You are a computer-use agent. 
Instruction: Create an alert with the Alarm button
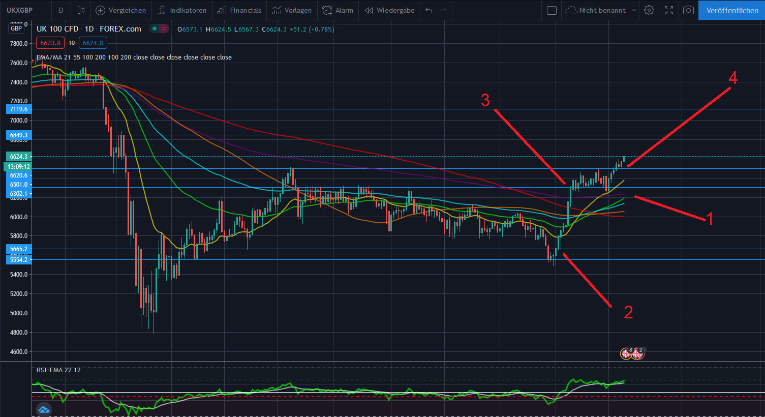338,10
